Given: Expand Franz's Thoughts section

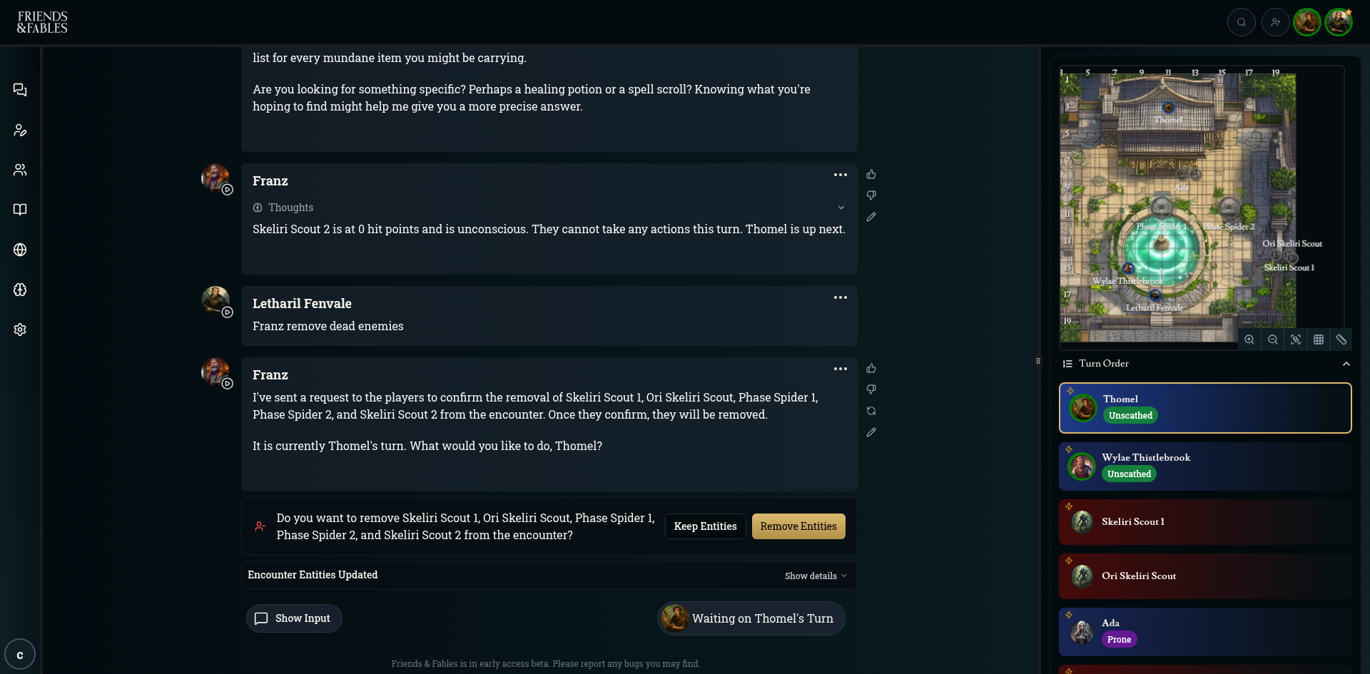Looking at the screenshot, I should pyautogui.click(x=841, y=208).
